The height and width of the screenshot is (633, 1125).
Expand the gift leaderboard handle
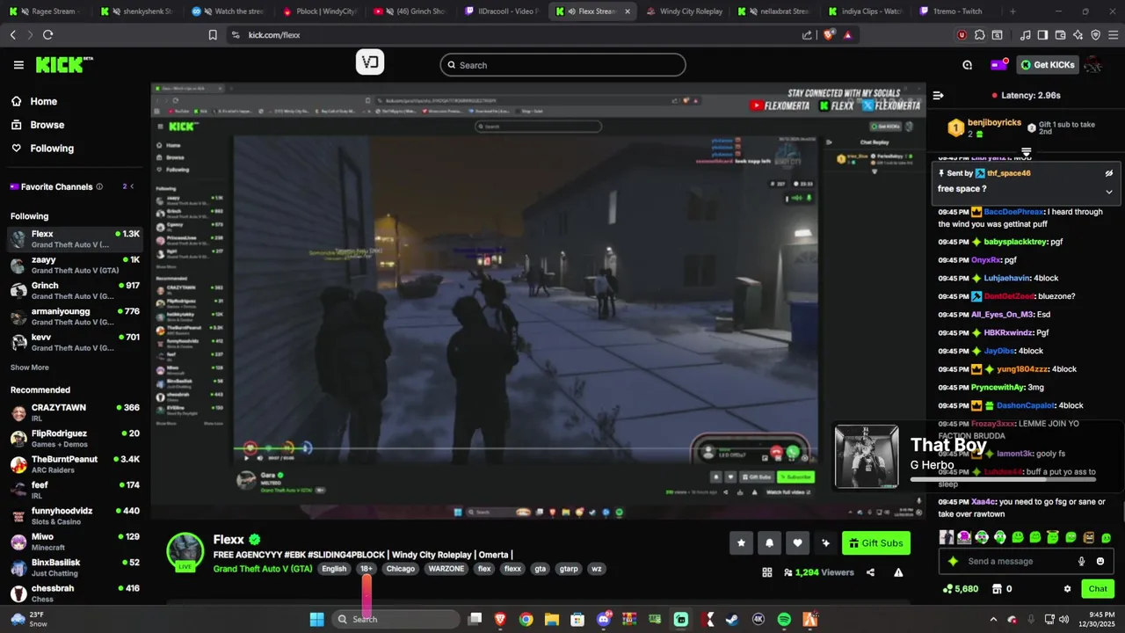click(1026, 152)
